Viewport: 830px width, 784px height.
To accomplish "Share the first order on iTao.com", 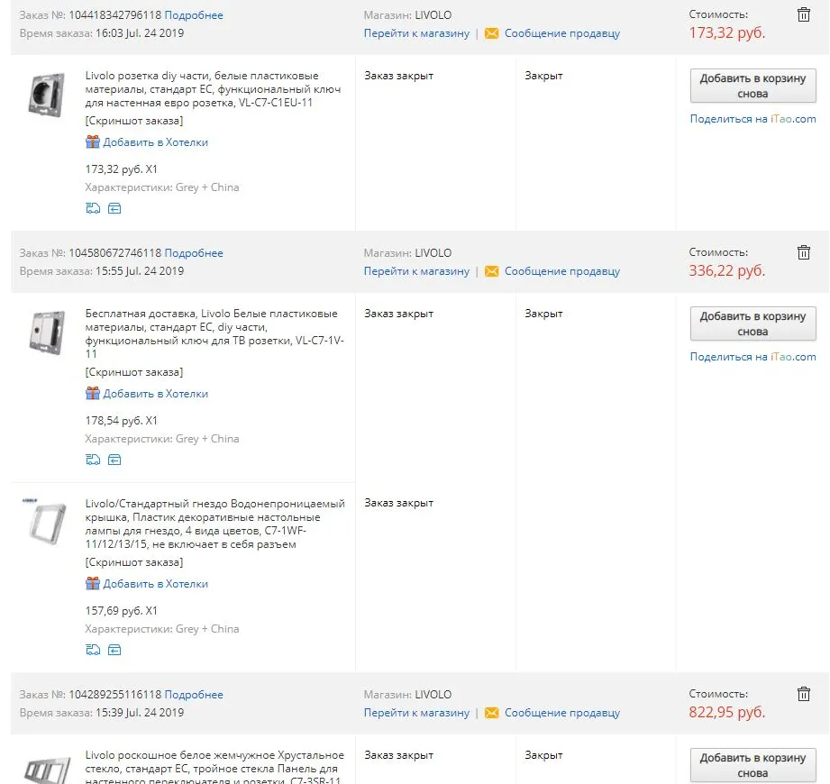I will 752,119.
